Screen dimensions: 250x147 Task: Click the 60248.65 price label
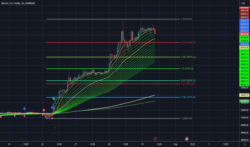point(245,61)
